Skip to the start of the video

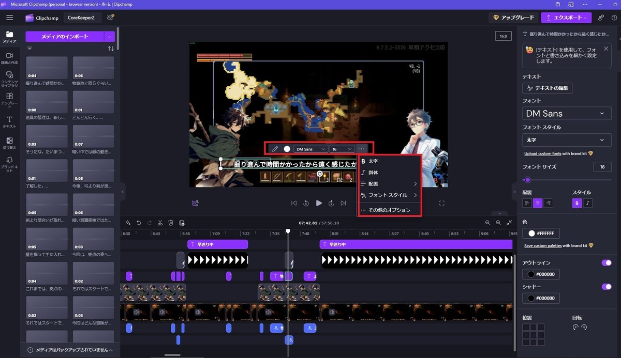294,204
